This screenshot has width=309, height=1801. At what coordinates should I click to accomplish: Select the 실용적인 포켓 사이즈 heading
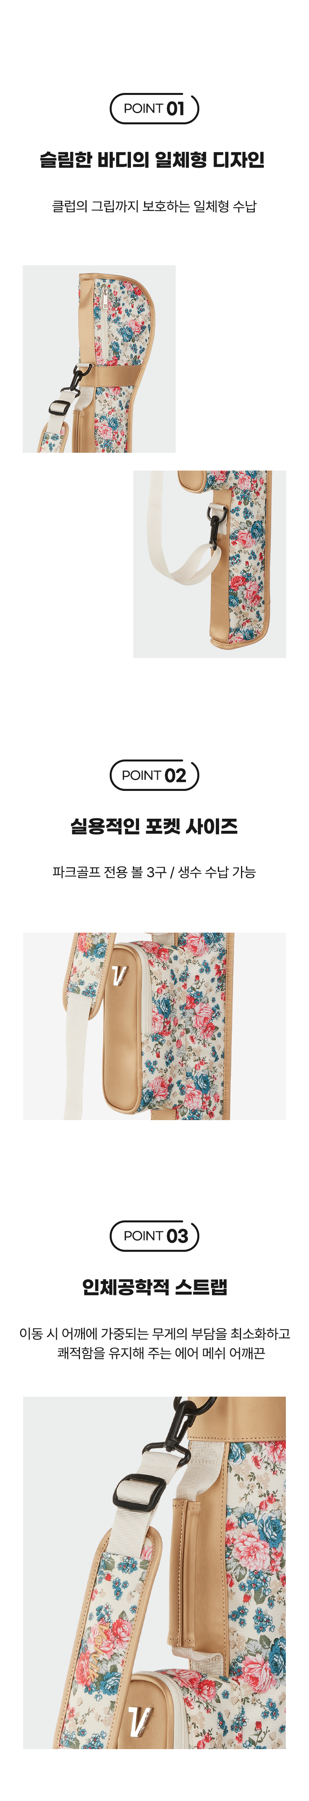[x=154, y=827]
